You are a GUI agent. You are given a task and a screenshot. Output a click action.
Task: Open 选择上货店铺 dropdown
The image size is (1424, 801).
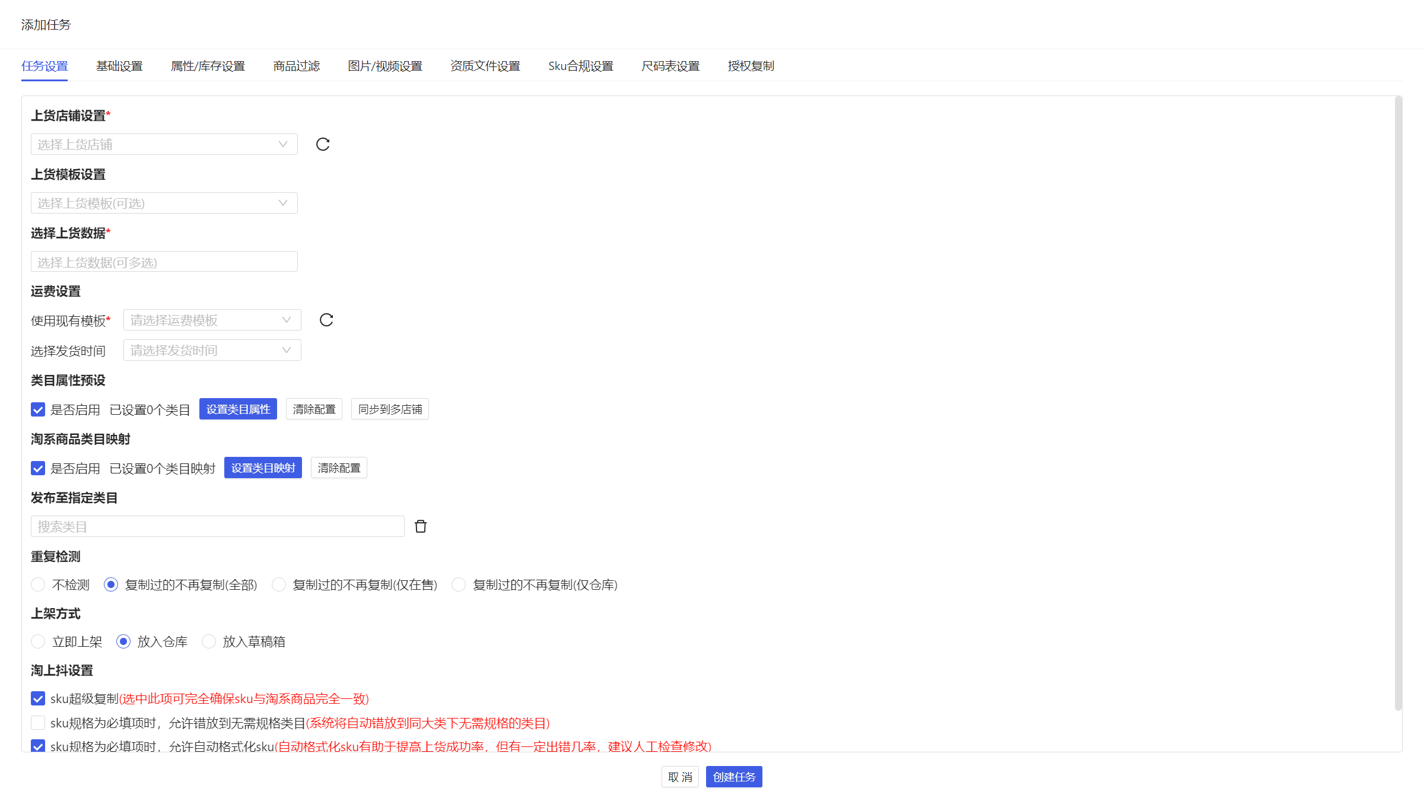tap(164, 144)
